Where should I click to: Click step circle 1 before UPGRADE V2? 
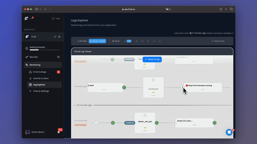[x=174, y=60]
